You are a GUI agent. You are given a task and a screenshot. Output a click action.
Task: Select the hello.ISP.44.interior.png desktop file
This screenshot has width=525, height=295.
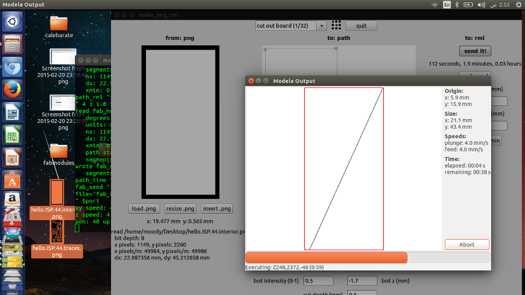(56, 199)
